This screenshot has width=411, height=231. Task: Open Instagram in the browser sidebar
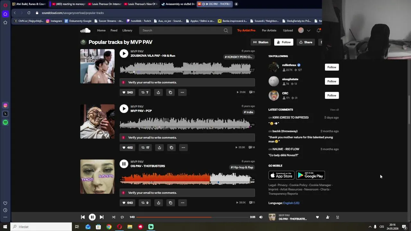tap(5, 105)
